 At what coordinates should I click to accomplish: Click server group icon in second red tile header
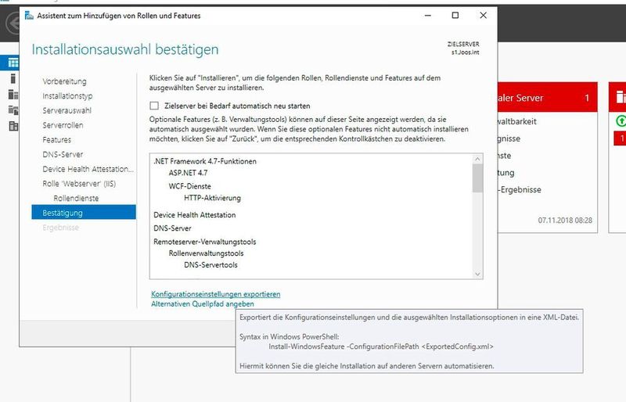(x=621, y=97)
